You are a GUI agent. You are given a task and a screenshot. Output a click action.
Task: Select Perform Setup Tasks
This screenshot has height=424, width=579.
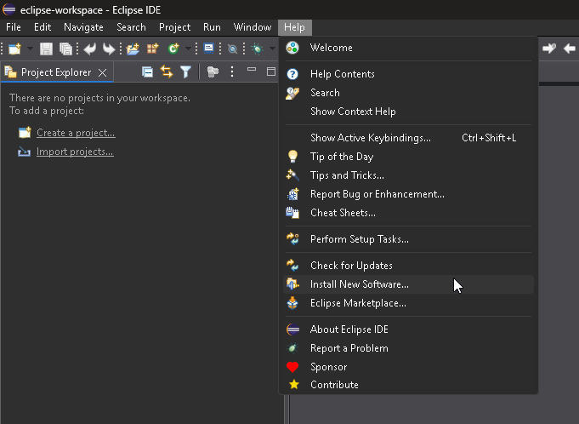[x=408, y=239]
